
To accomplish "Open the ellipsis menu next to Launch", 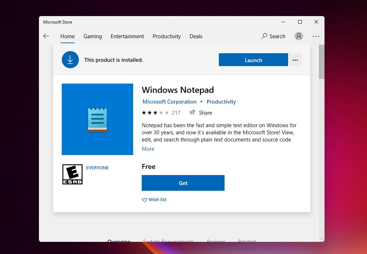I will (x=295, y=60).
